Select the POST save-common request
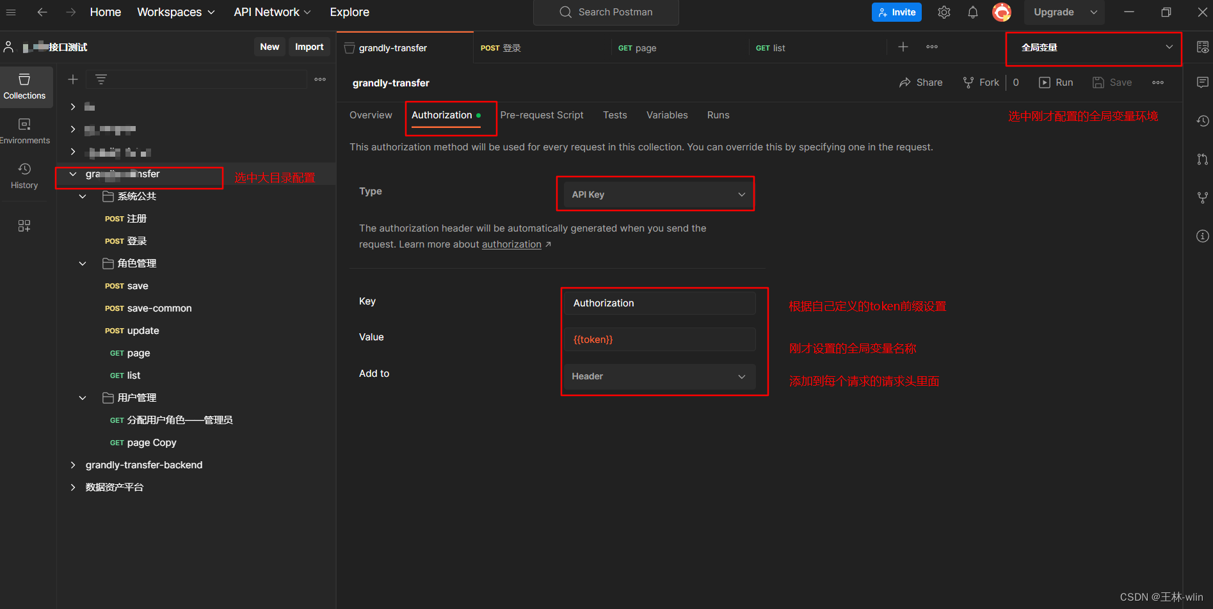This screenshot has width=1213, height=609. pos(149,308)
